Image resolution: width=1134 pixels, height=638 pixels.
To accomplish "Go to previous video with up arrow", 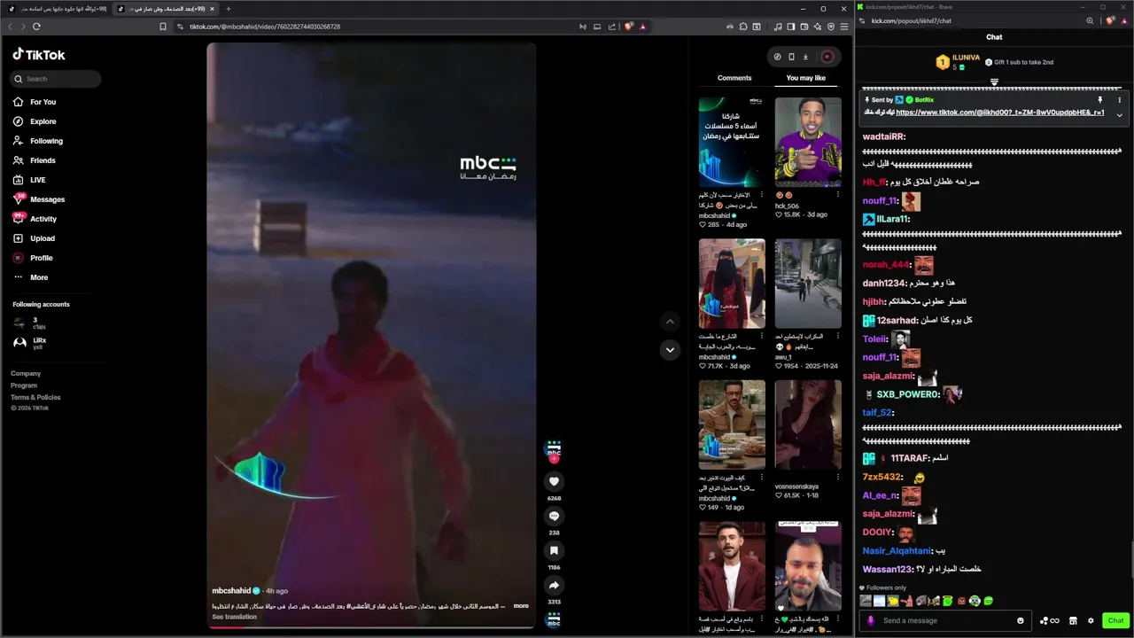I will (670, 322).
